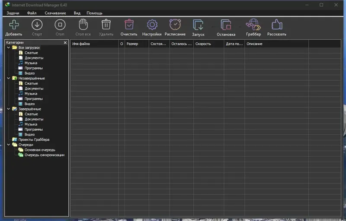Collapse the Незавершённые tree node

pos(8,78)
